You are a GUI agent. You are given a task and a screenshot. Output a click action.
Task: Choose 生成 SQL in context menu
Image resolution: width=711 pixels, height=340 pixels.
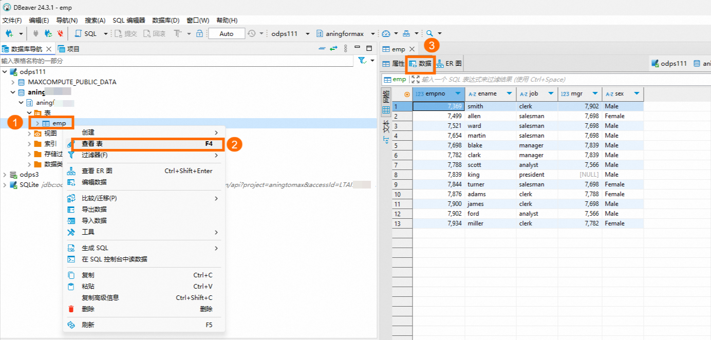[x=145, y=248]
